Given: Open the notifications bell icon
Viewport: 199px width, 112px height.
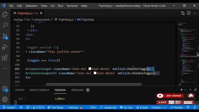Looking at the screenshot, I should click(195, 108).
